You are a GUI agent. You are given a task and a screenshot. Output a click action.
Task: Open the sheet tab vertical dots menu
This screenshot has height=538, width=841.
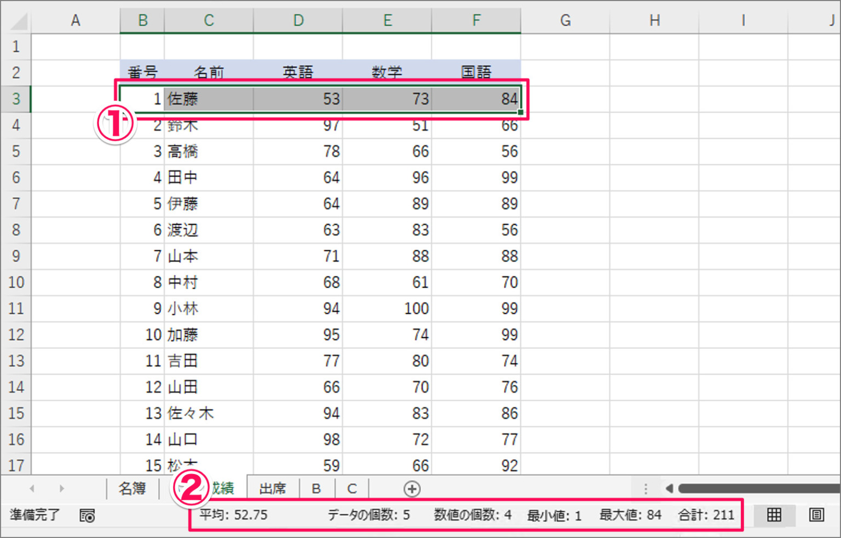[x=646, y=488]
